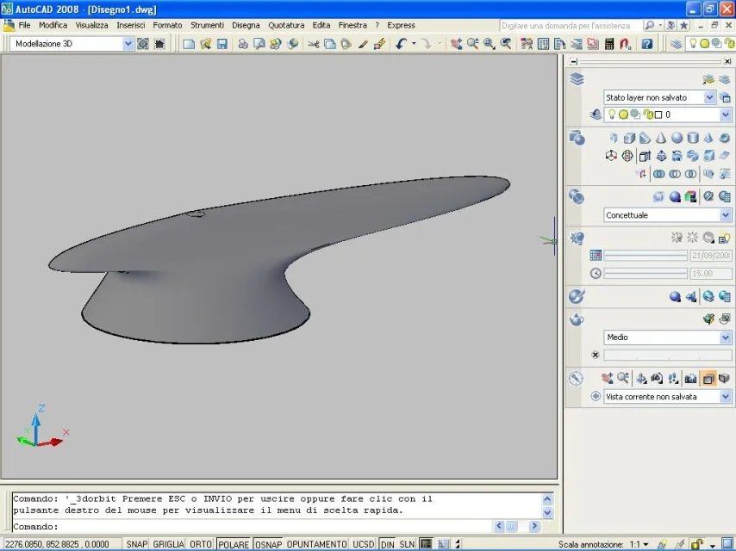Click the command window scroll-up arrow

click(547, 499)
